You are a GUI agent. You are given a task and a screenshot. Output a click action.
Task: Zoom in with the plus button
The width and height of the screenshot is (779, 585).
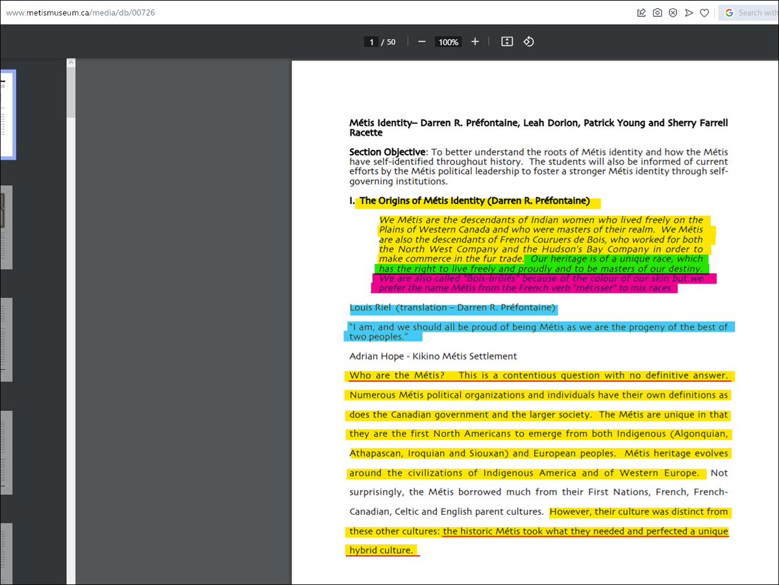pos(475,42)
